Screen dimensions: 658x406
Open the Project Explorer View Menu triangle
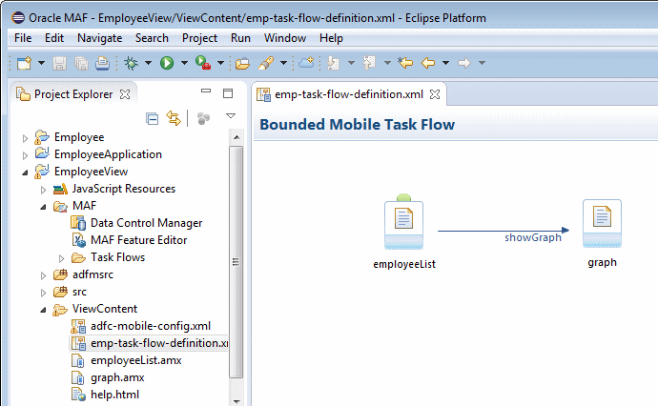click(231, 115)
